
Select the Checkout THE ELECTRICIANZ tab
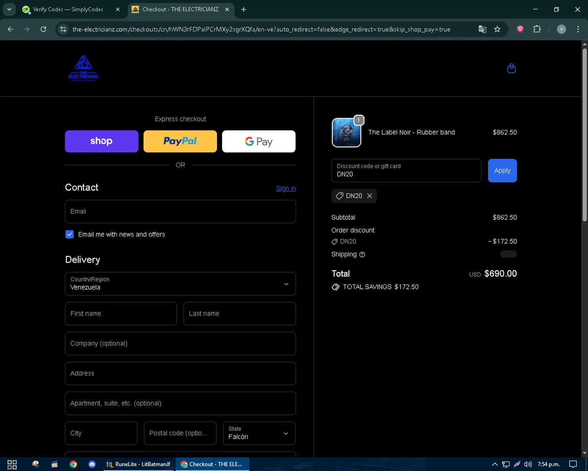181,9
